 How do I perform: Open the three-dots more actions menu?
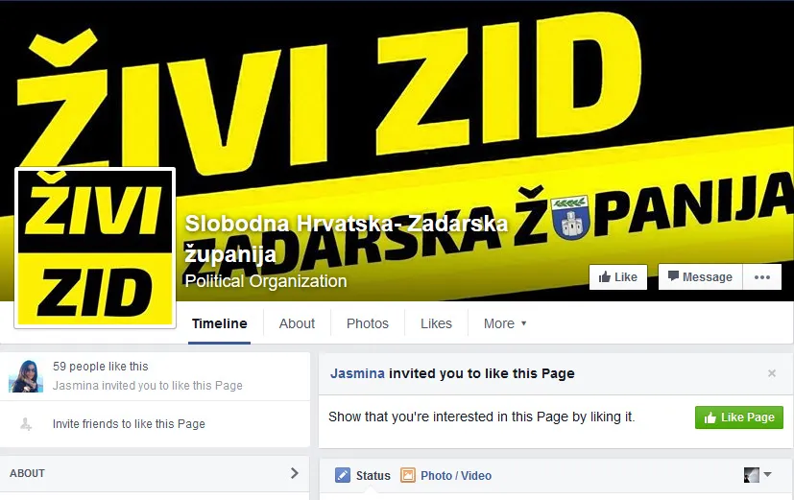click(762, 277)
